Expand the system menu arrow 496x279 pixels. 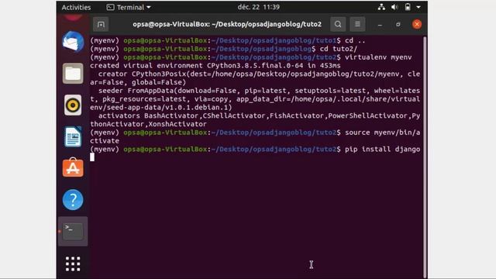point(418,7)
